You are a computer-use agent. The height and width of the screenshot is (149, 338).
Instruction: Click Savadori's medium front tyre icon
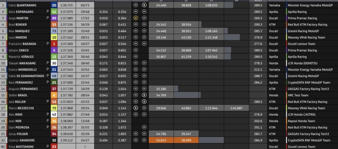pyautogui.click(x=136, y=140)
